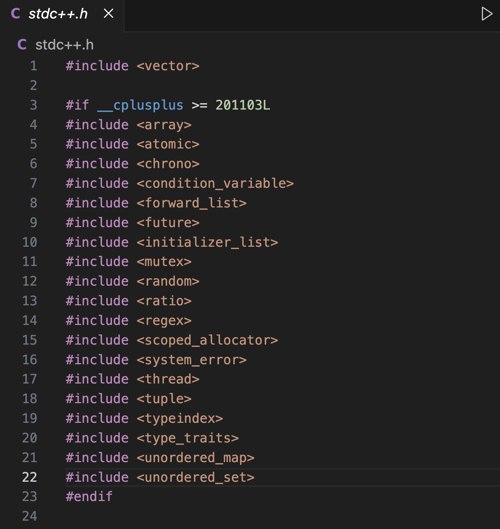
Task: Click the <condition_variable> header name
Action: tap(215, 183)
